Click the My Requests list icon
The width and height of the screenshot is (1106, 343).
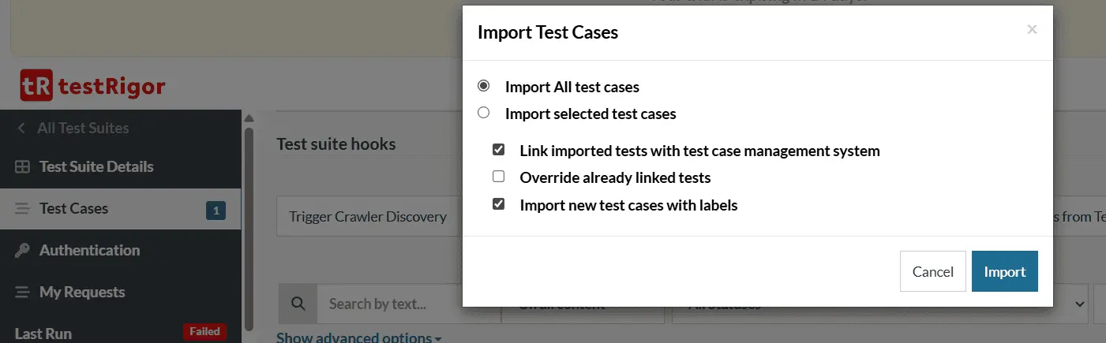[23, 293]
